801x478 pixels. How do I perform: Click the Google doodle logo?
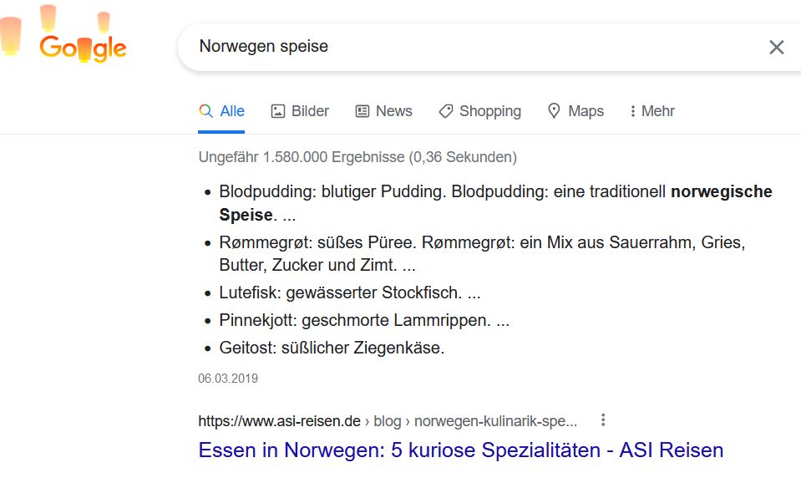coord(83,48)
